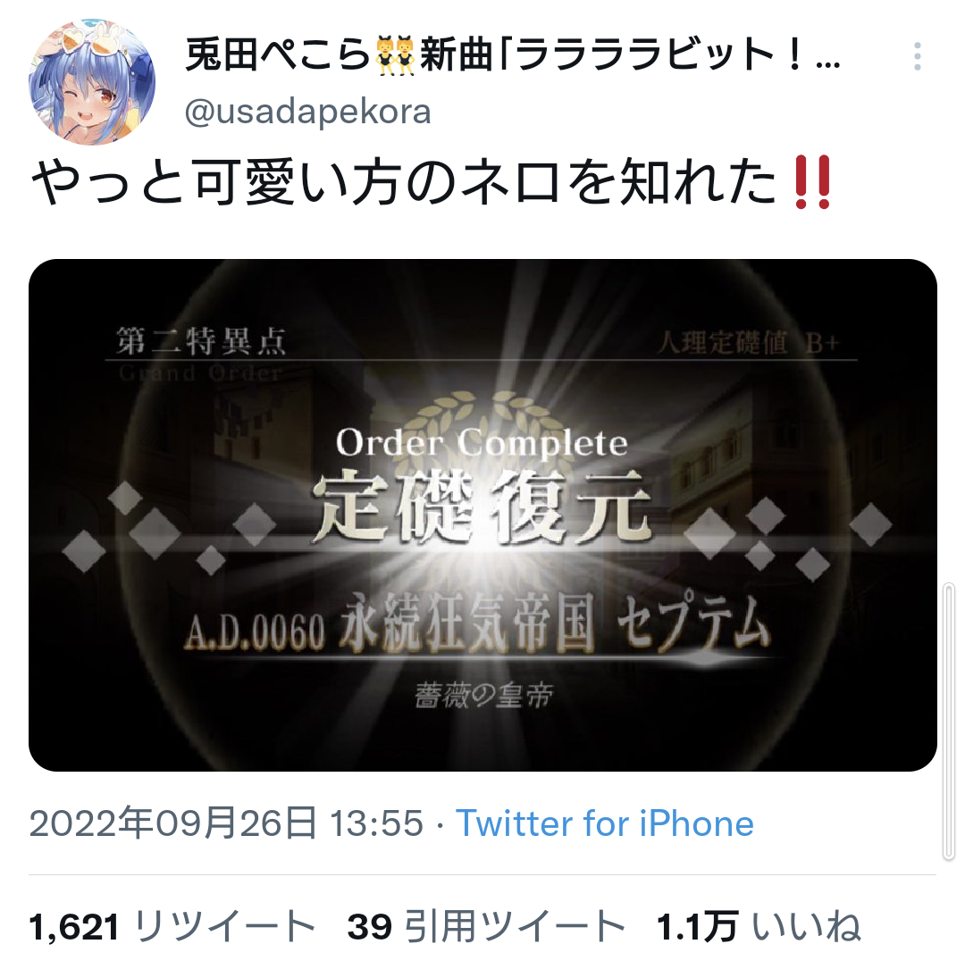Click the A.D.0060 永続狂気帝国 セプテム title
The height and width of the screenshot is (969, 965).
click(x=476, y=625)
